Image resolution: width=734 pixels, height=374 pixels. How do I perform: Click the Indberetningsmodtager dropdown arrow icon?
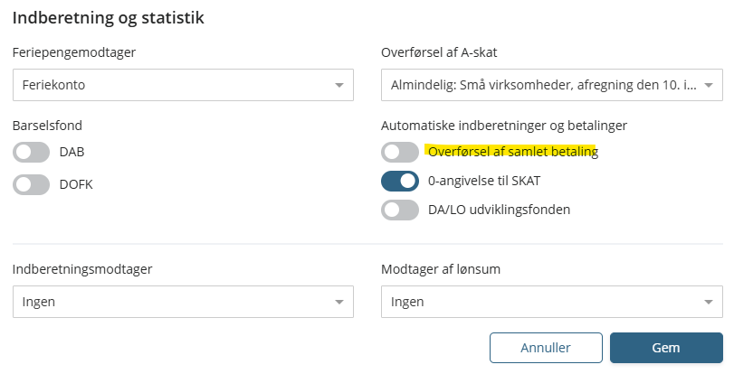339,302
